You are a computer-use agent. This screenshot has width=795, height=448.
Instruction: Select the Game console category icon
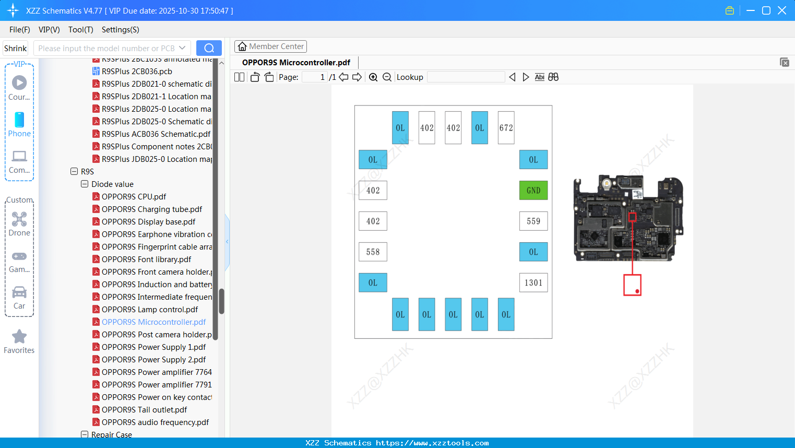tap(19, 261)
